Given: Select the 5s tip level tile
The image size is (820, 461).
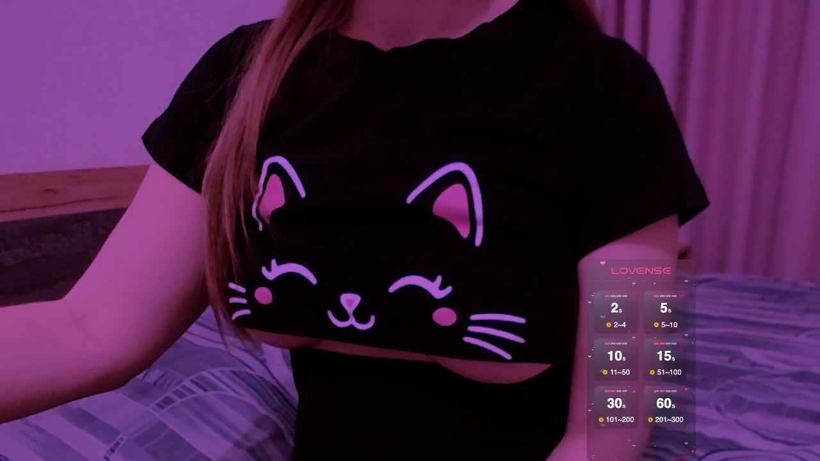Looking at the screenshot, I should pos(666,312).
